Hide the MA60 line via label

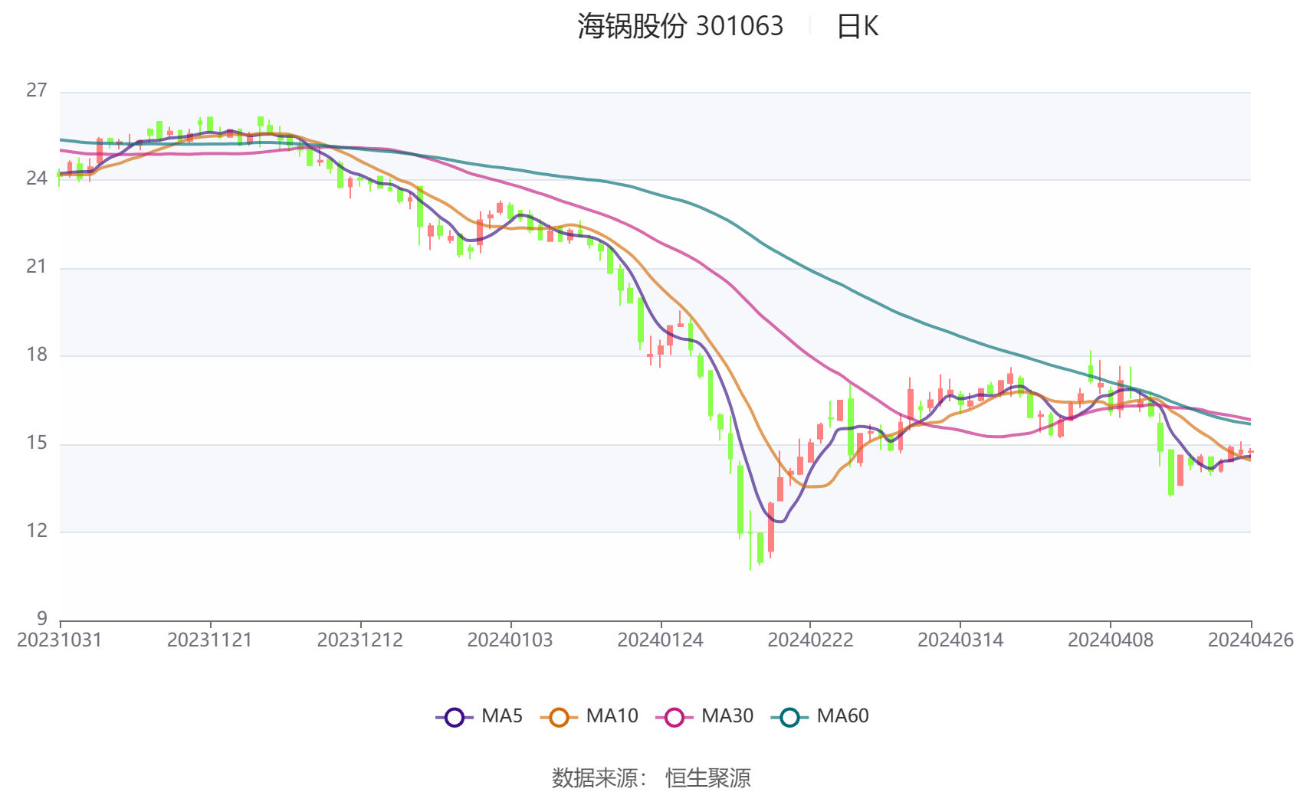[842, 716]
